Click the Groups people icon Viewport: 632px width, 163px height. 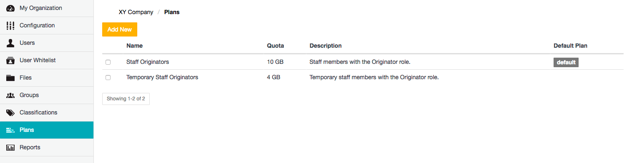pyautogui.click(x=10, y=95)
